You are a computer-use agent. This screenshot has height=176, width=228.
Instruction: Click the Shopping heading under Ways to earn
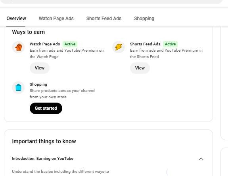click(x=38, y=84)
